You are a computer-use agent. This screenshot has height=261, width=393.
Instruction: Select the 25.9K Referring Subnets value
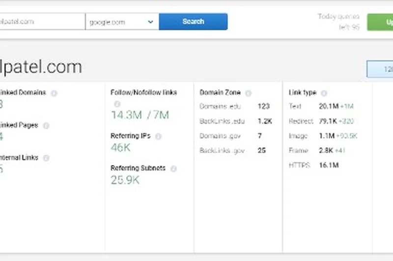(125, 180)
